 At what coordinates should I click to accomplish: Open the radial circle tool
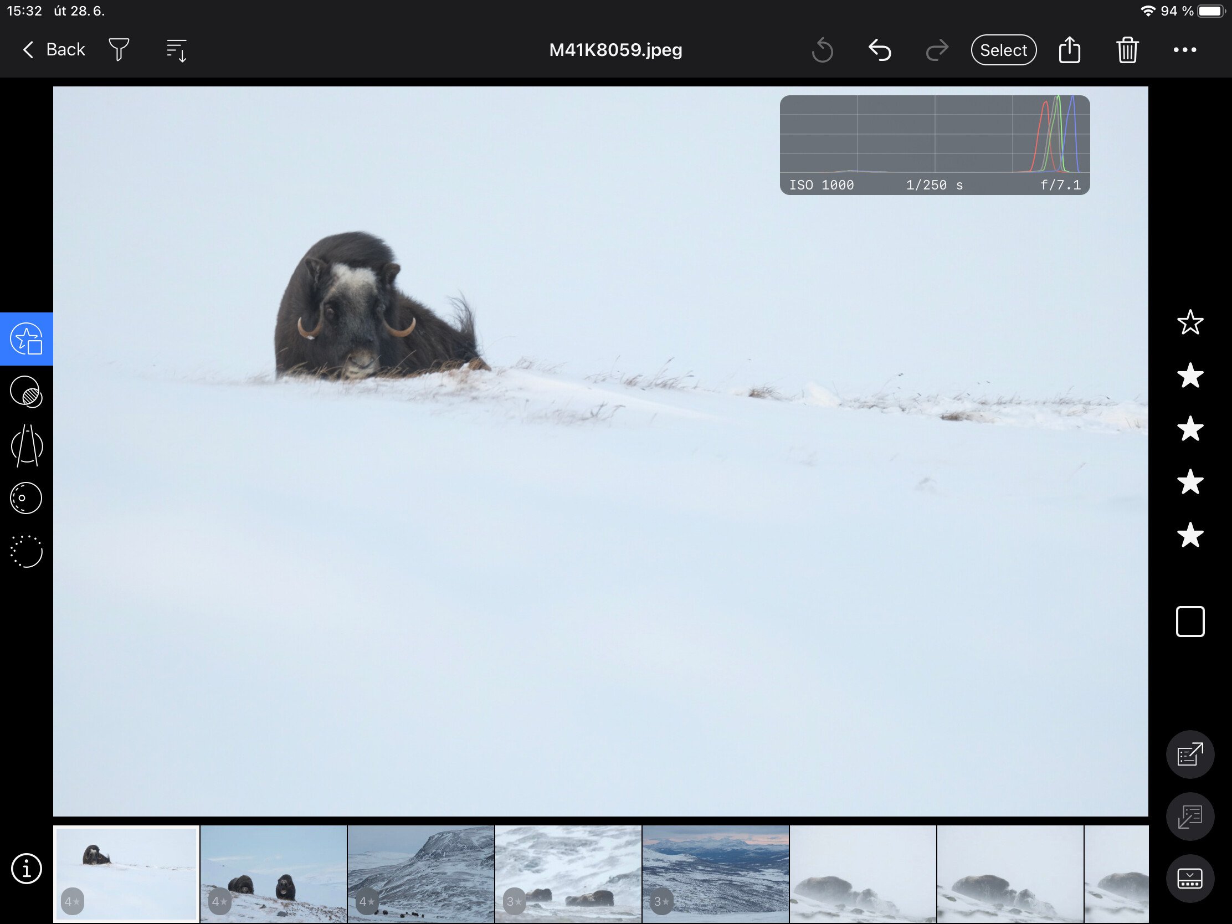coord(26,498)
